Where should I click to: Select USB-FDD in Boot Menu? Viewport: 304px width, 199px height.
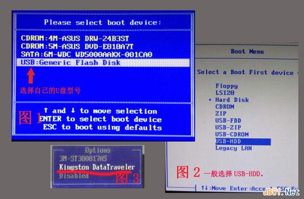click(x=228, y=121)
